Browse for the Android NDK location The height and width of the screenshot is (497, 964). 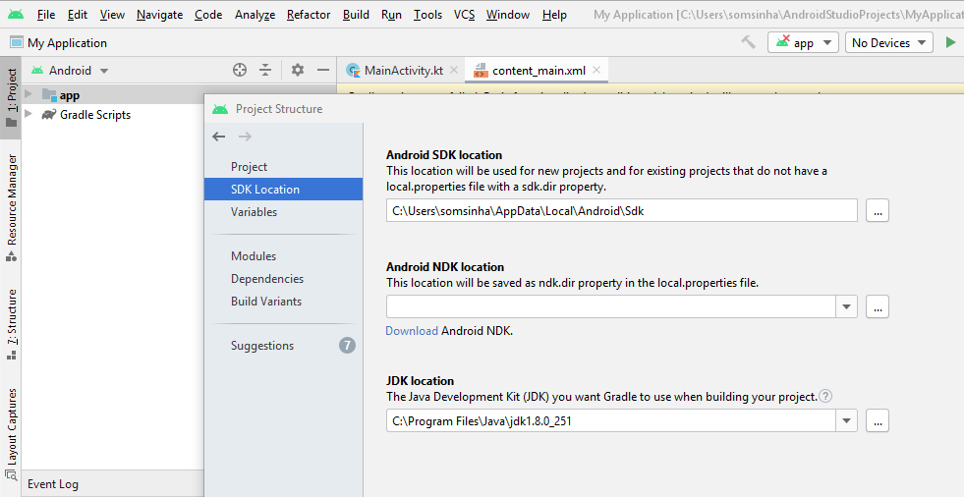pos(879,307)
